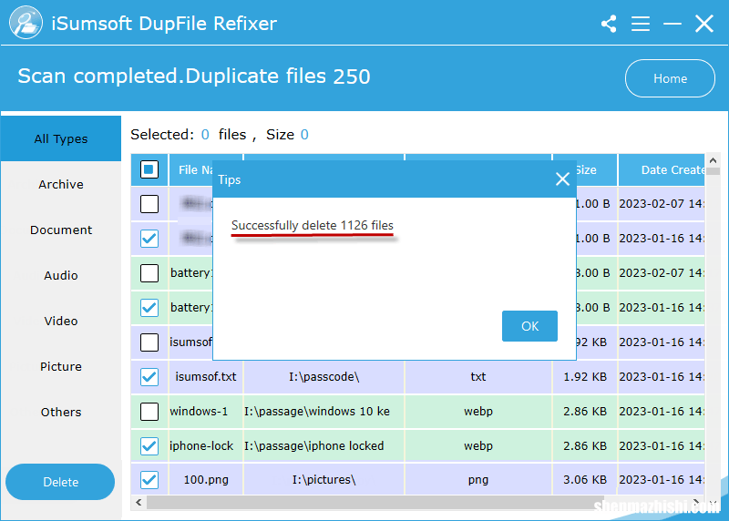This screenshot has width=729, height=521.
Task: Click the 100.png file name cell
Action: (x=206, y=480)
